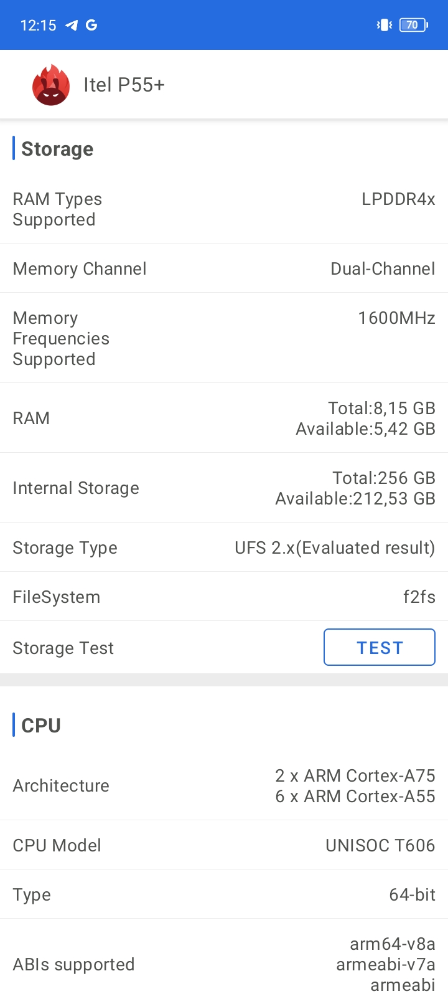This screenshot has width=448, height=1004.
Task: Tap the 12:15 clock in status bar
Action: tap(38, 26)
